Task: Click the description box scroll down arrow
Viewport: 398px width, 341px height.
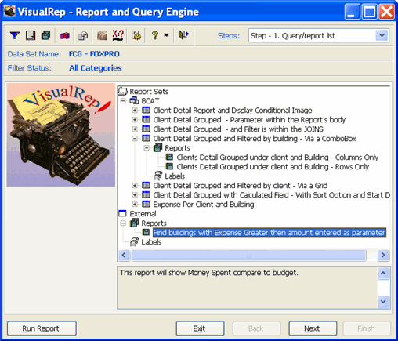Action: (383, 301)
